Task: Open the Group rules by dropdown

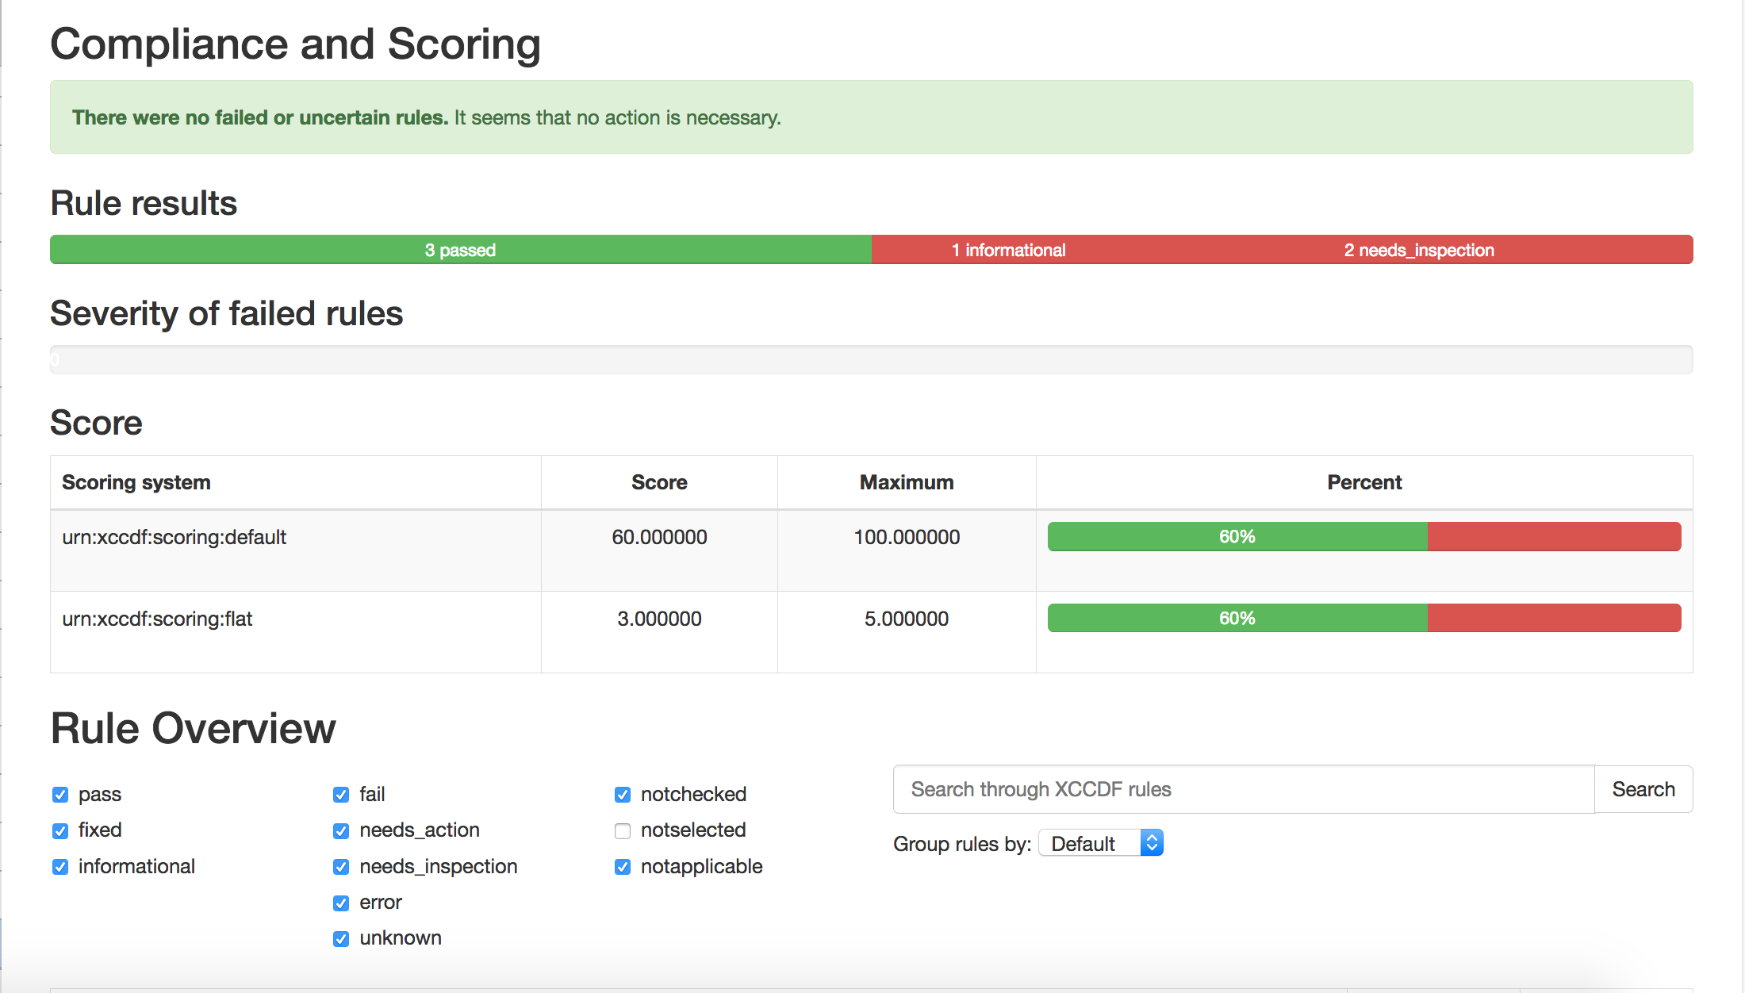Action: tap(1100, 843)
